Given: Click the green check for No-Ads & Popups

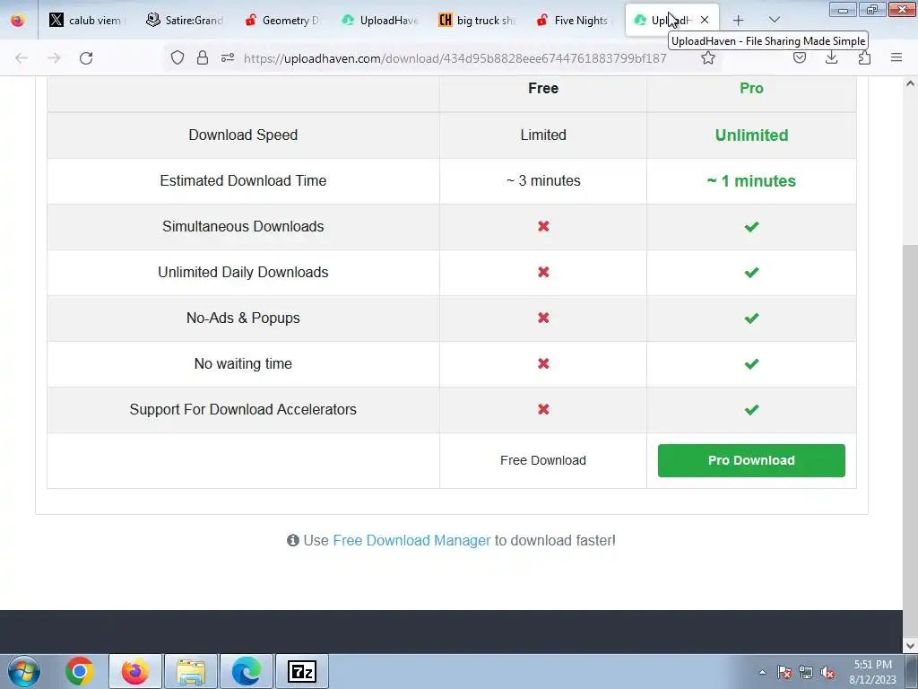Looking at the screenshot, I should [752, 318].
